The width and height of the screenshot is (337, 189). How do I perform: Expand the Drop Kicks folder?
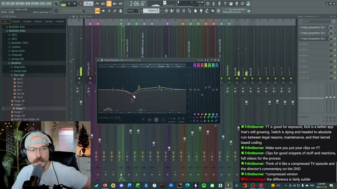coord(19,67)
